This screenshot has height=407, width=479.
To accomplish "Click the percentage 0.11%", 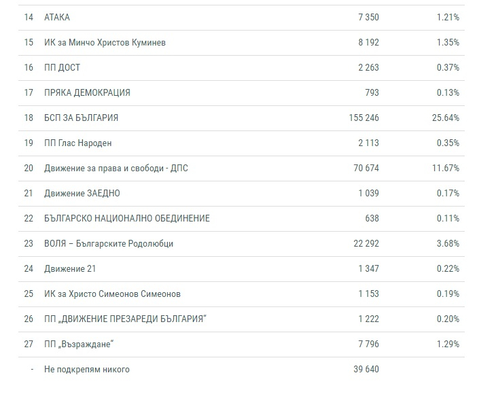I will tap(448, 219).
